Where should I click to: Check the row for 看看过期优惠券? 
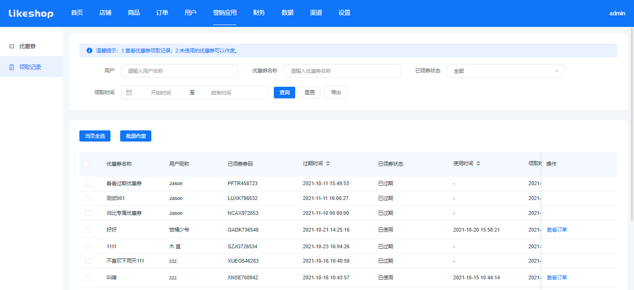pyautogui.click(x=88, y=184)
